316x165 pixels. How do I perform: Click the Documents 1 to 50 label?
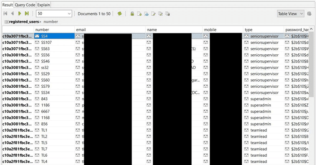tap(94, 14)
